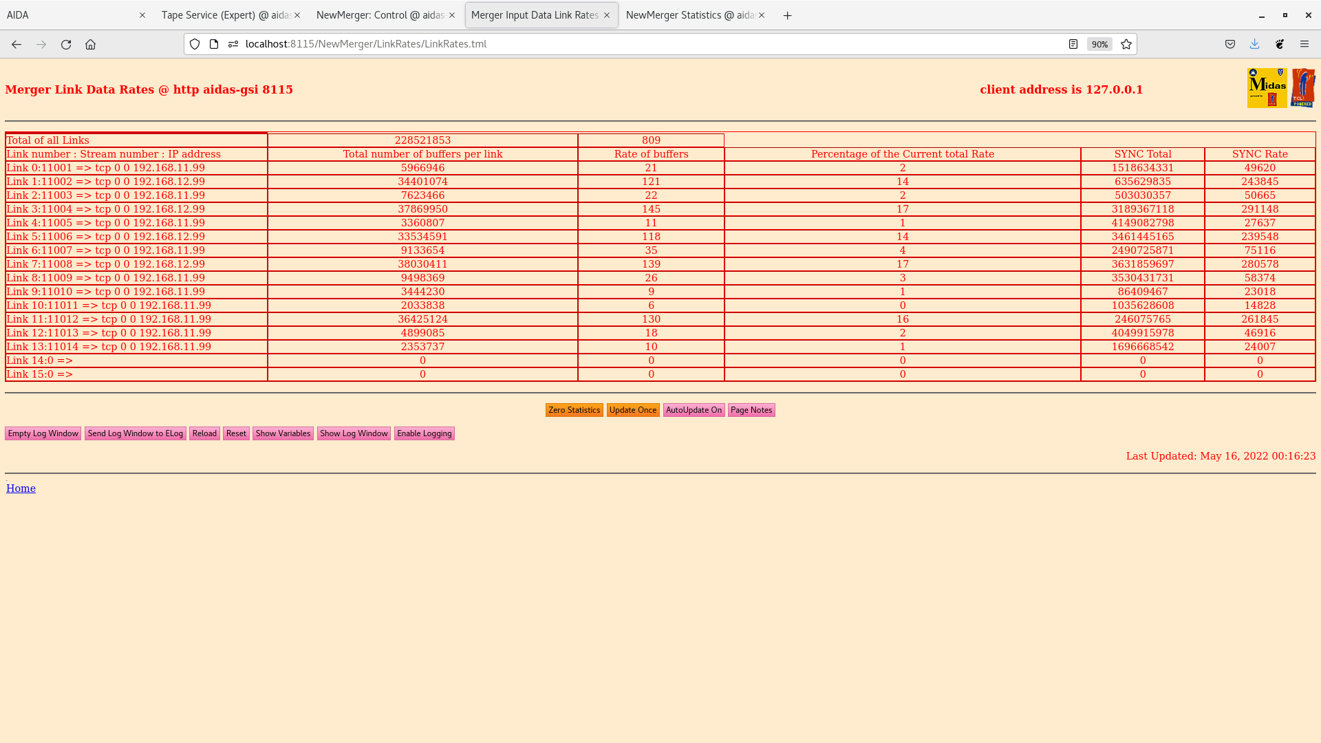Toggle AutoUpdate On button
The height and width of the screenshot is (743, 1321).
[694, 410]
